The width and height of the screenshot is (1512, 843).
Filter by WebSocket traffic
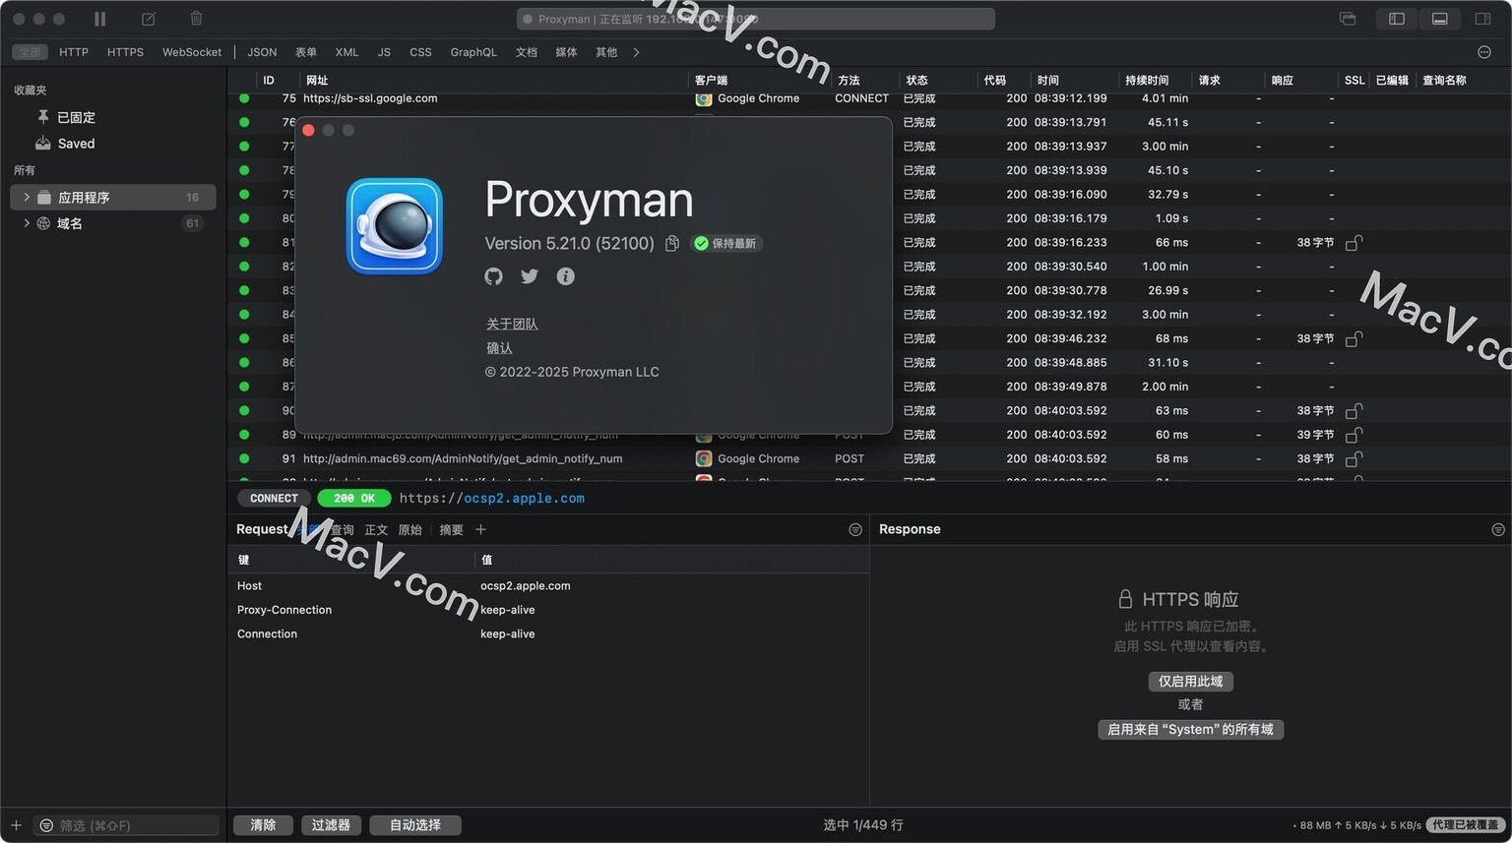tap(192, 52)
